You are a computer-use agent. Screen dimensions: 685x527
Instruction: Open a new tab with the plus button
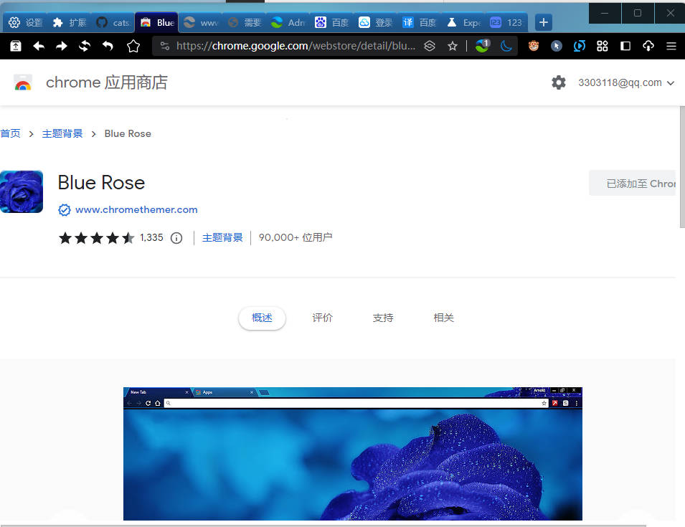pos(544,22)
